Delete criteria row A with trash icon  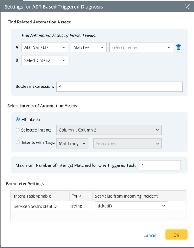coord(178,47)
